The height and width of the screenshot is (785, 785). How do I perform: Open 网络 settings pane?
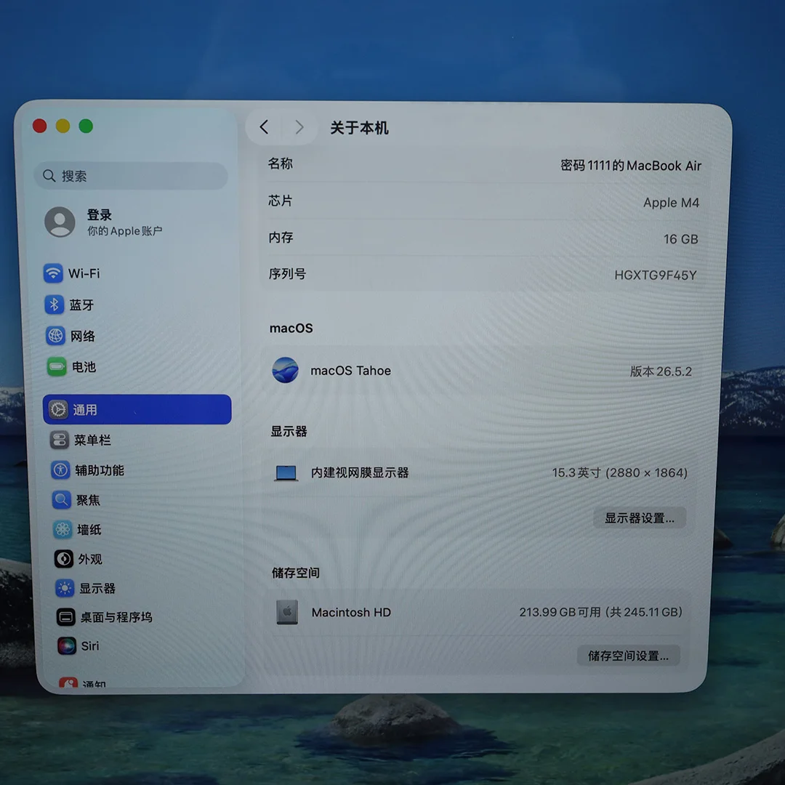(83, 336)
